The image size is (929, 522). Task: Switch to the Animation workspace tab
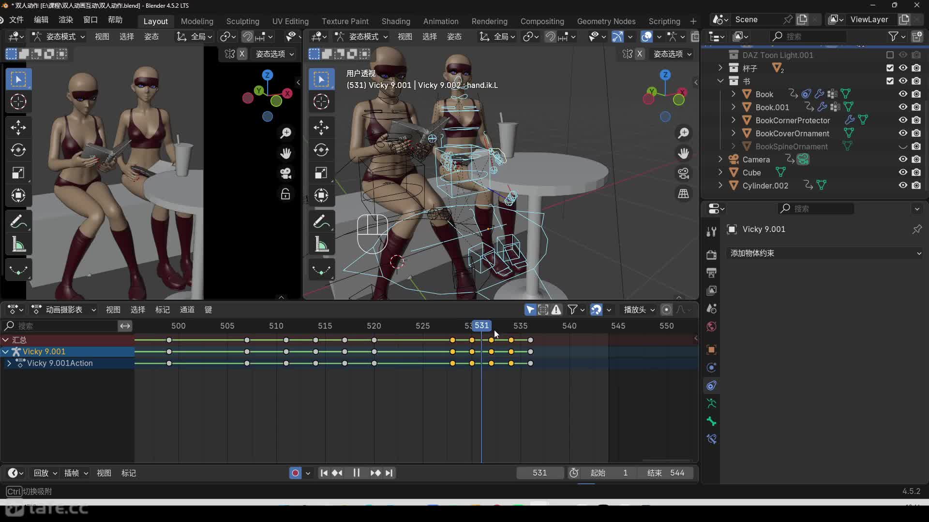point(440,21)
